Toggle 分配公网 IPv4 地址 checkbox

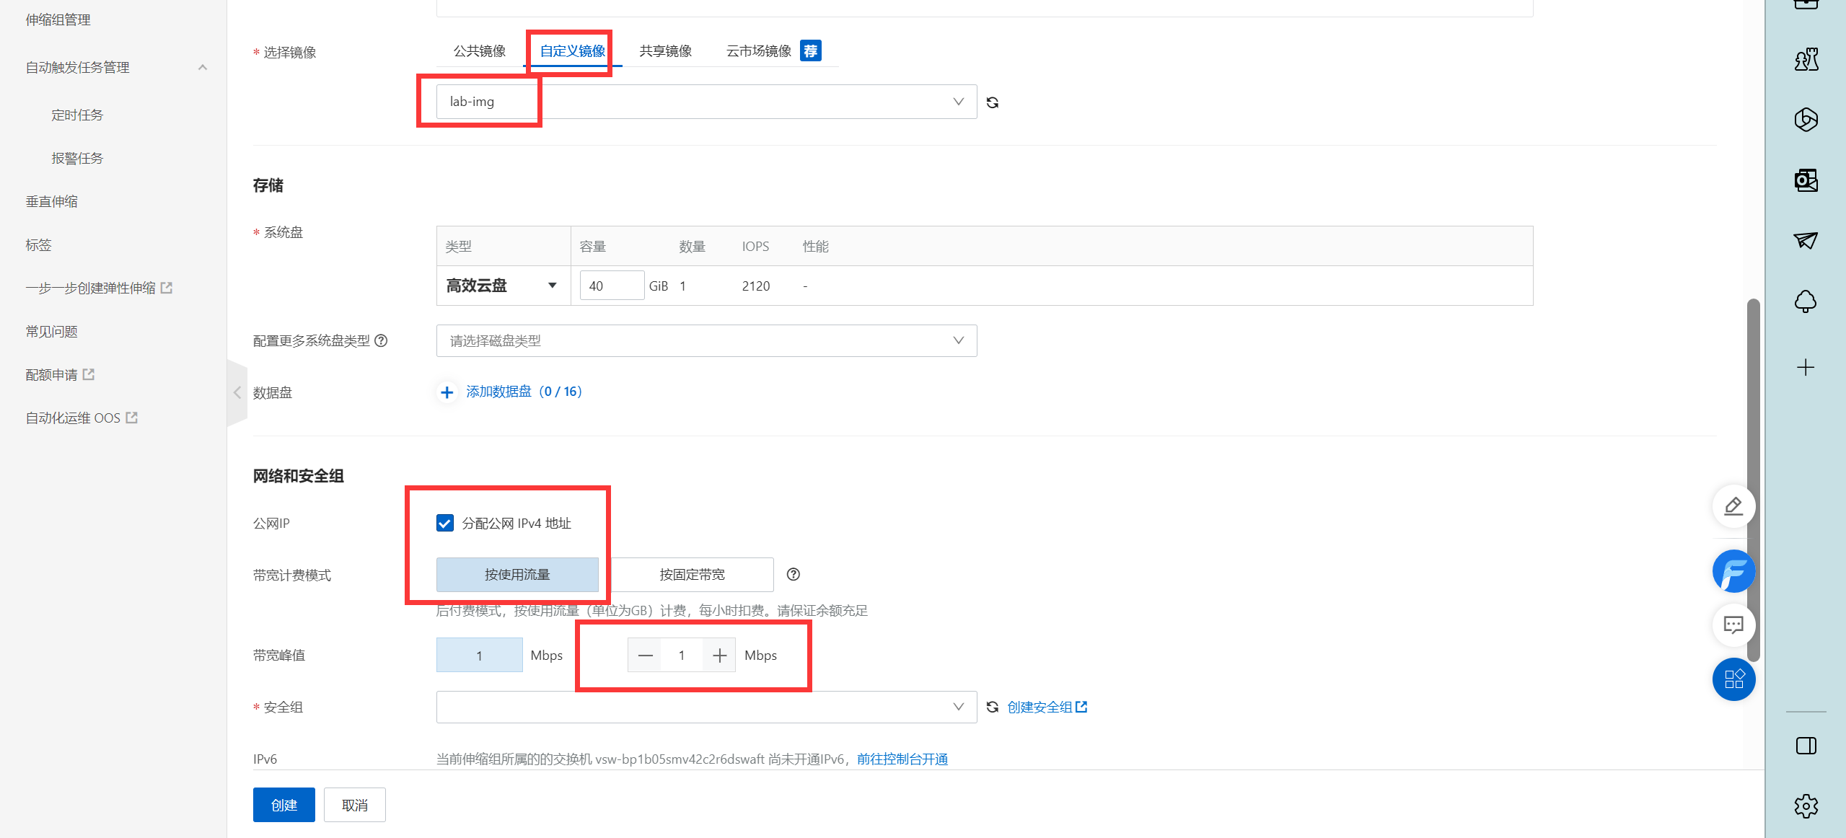point(445,523)
